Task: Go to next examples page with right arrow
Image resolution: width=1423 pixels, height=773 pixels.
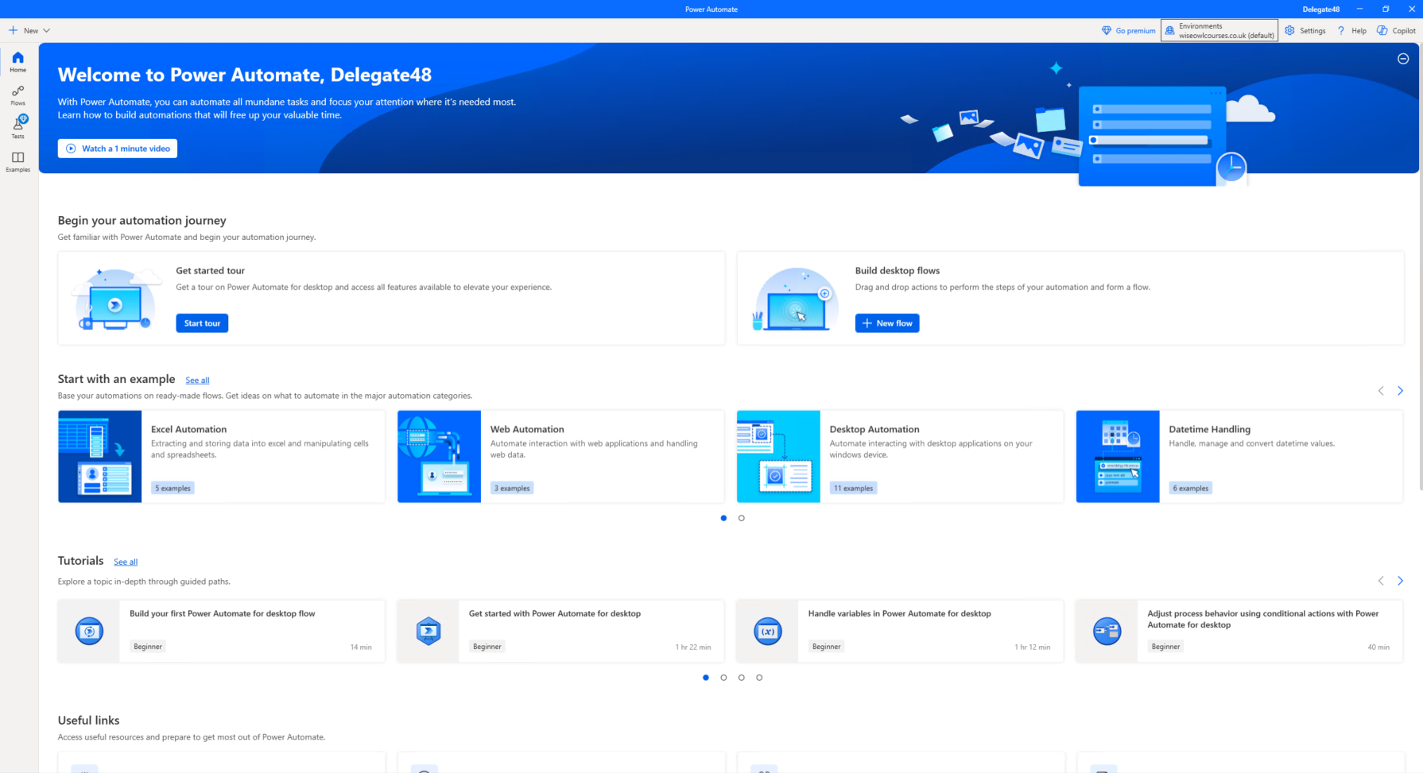Action: click(1401, 390)
